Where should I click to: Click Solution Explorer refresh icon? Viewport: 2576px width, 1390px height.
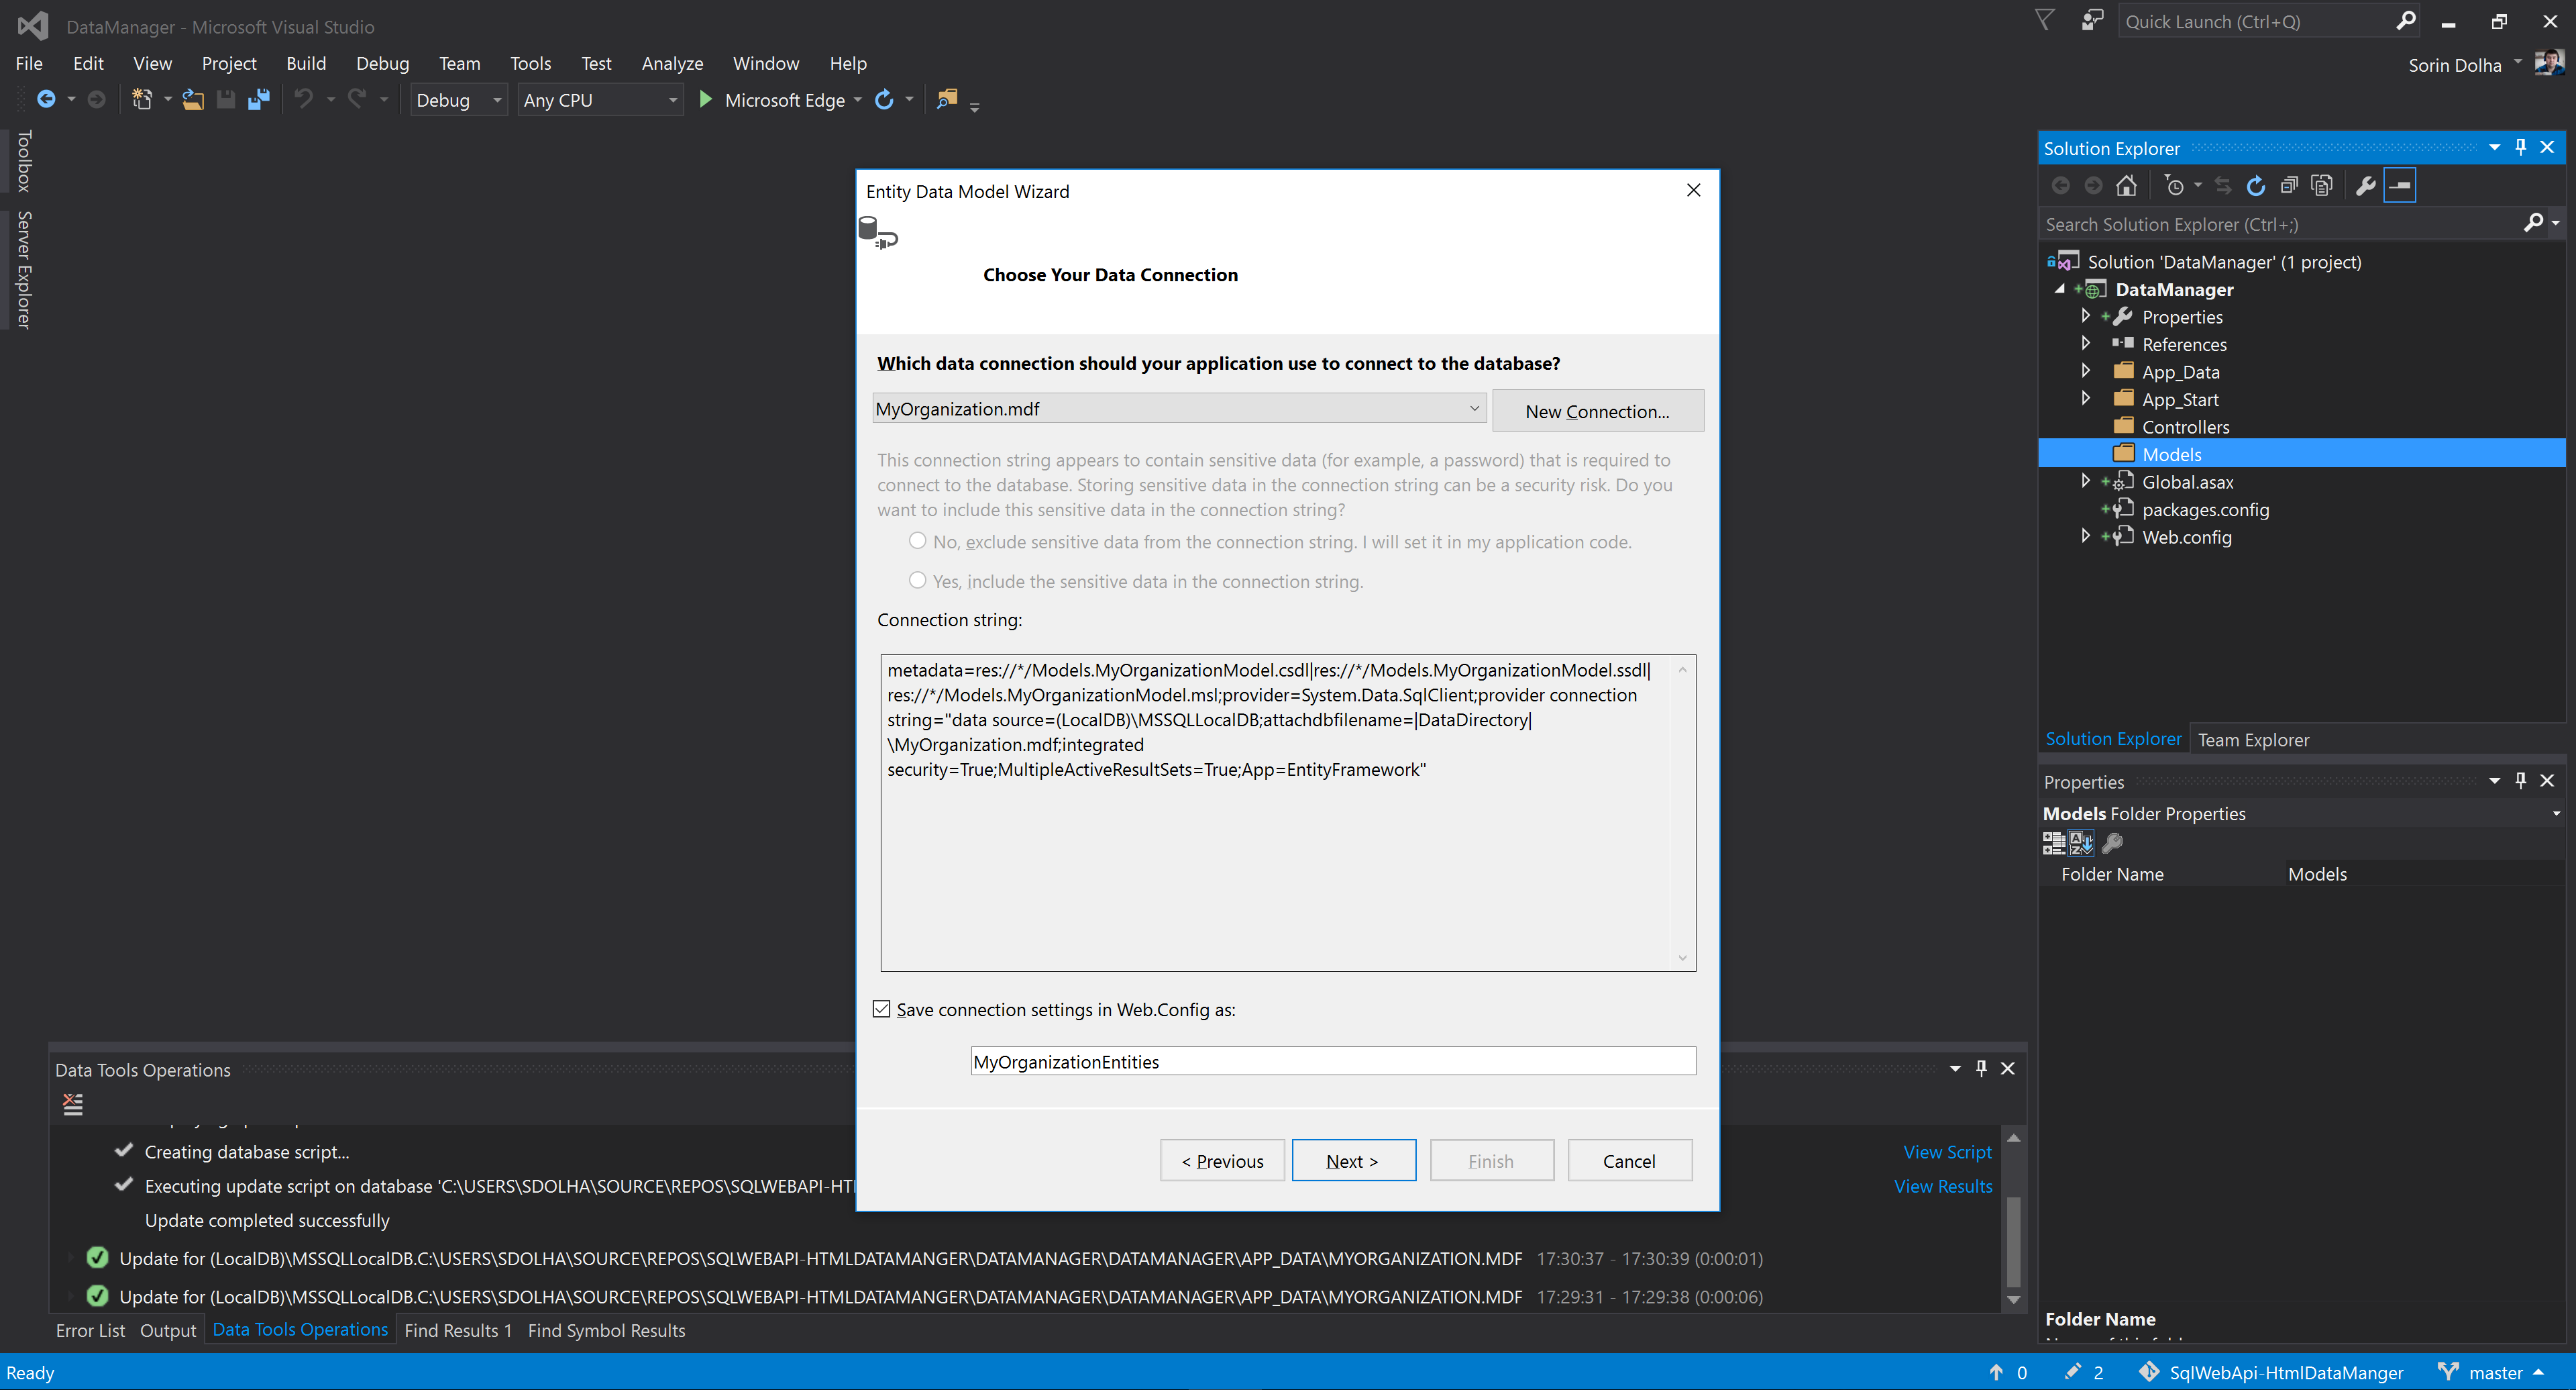pos(2255,185)
